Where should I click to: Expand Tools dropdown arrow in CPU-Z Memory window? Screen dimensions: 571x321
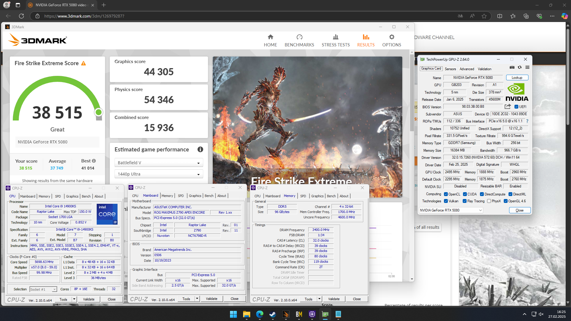click(319, 299)
